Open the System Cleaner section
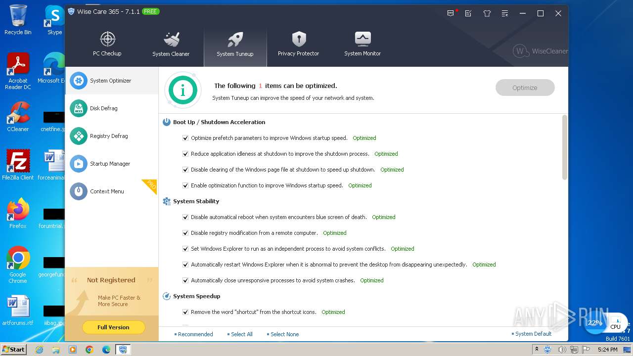633x356 pixels. click(x=171, y=44)
